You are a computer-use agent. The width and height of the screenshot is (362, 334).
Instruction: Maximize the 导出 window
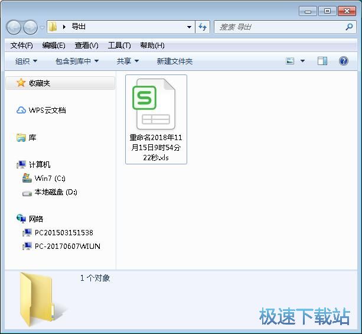click(327, 11)
